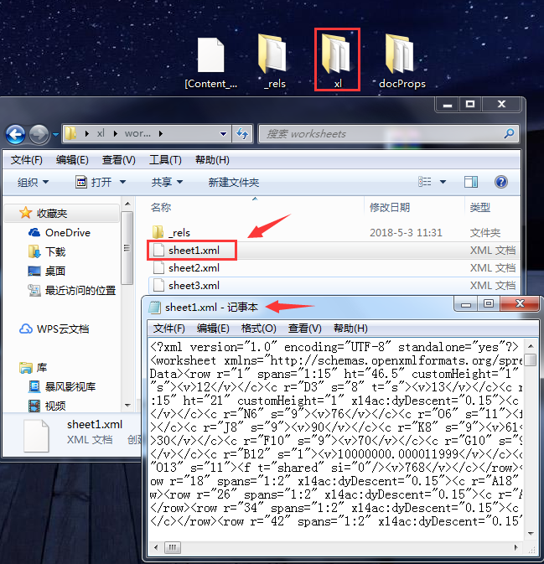Open Explorer 文件(F) menu
This screenshot has width=544, height=564.
coord(26,160)
